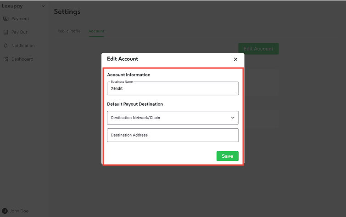
Task: Click the Edit Account button behind the dialog
Action: click(258, 49)
